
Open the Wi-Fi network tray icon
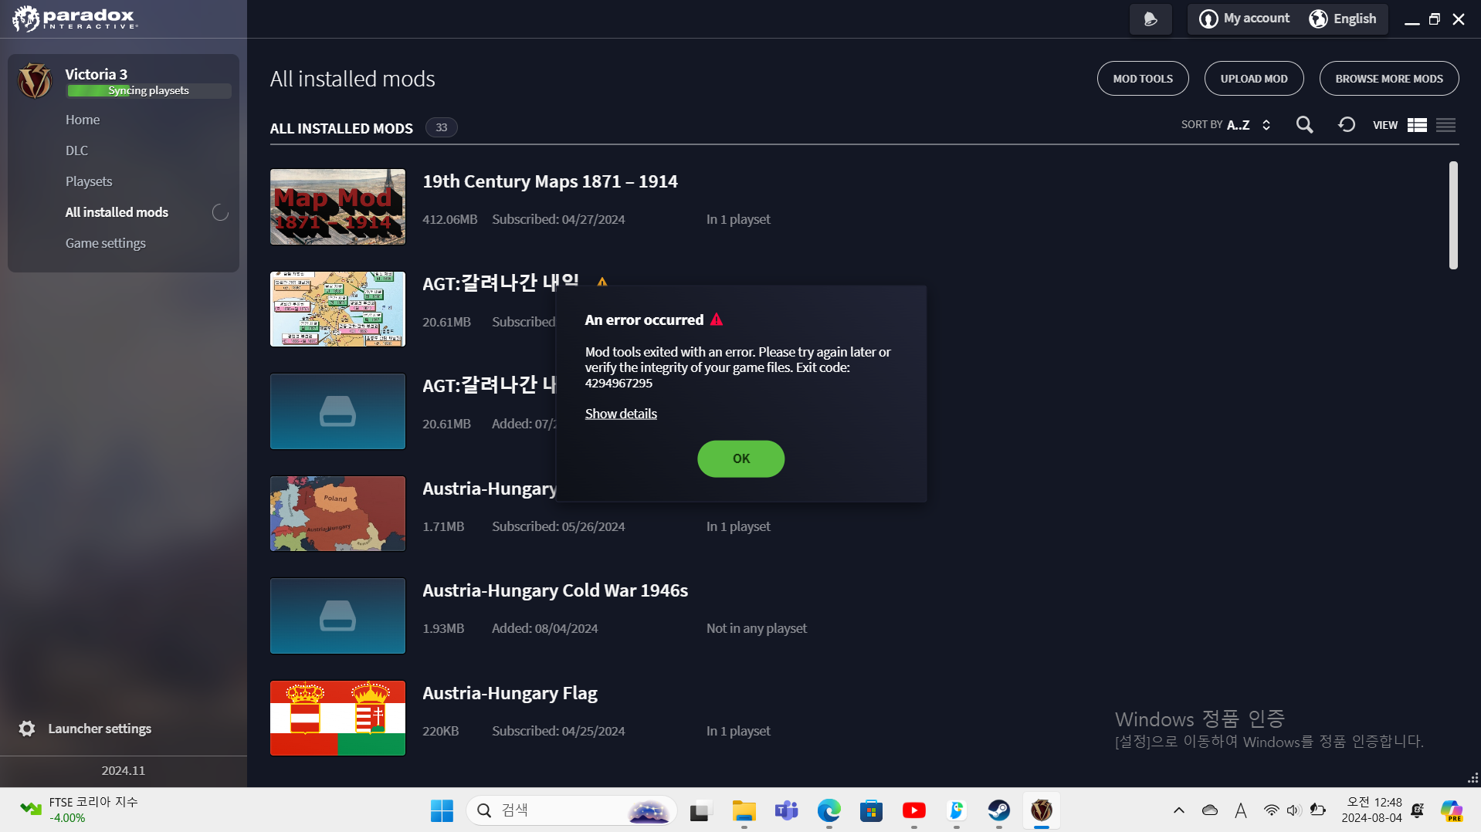click(x=1271, y=810)
